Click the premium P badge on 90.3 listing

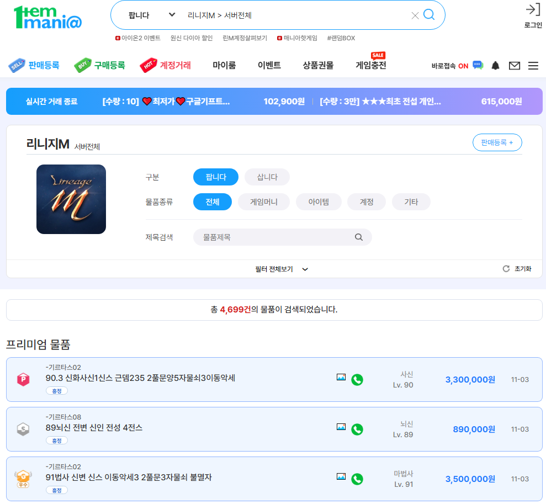[x=23, y=379]
